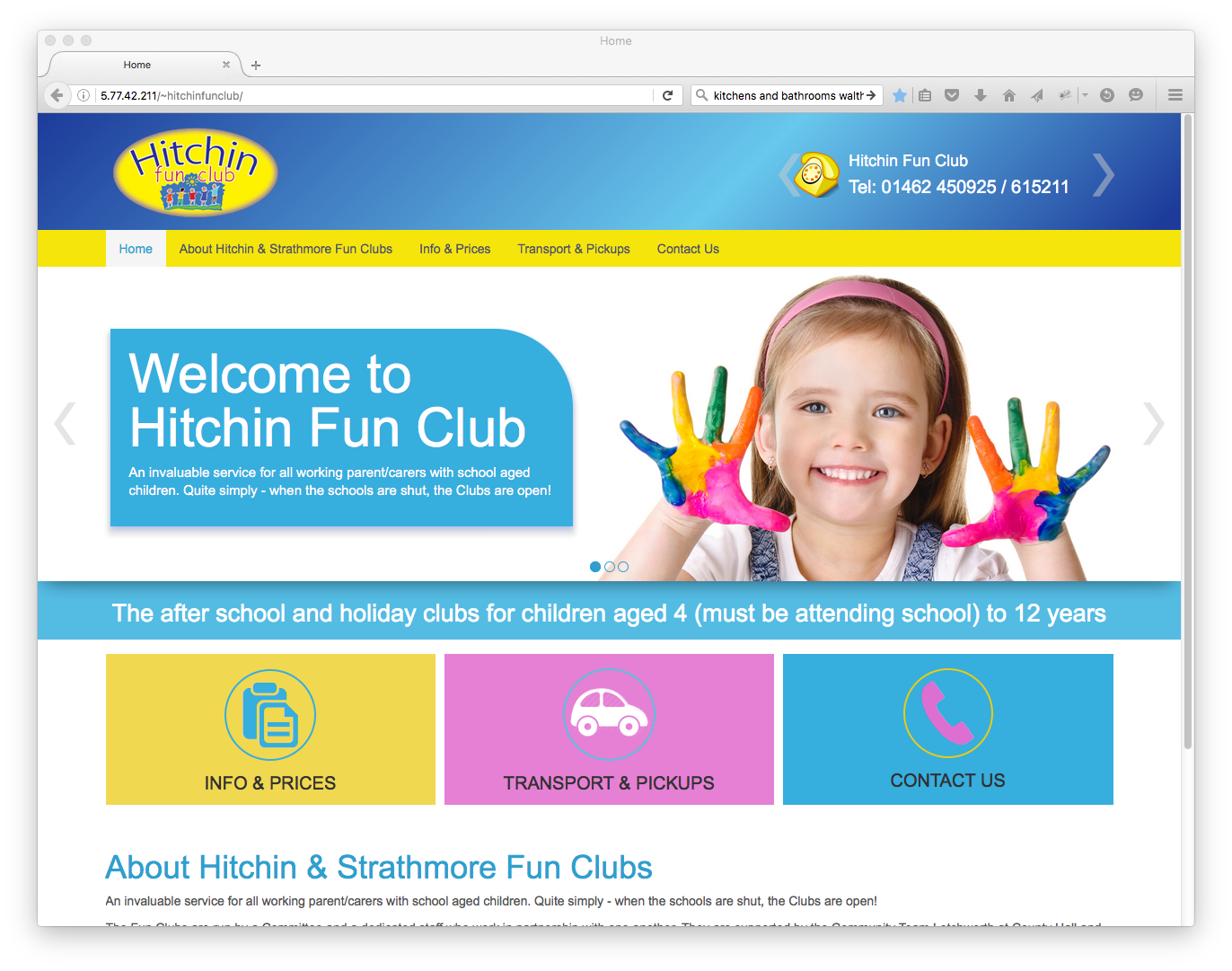1232x971 pixels.
Task: Click the after school and holiday clubs strip
Action: (x=609, y=613)
